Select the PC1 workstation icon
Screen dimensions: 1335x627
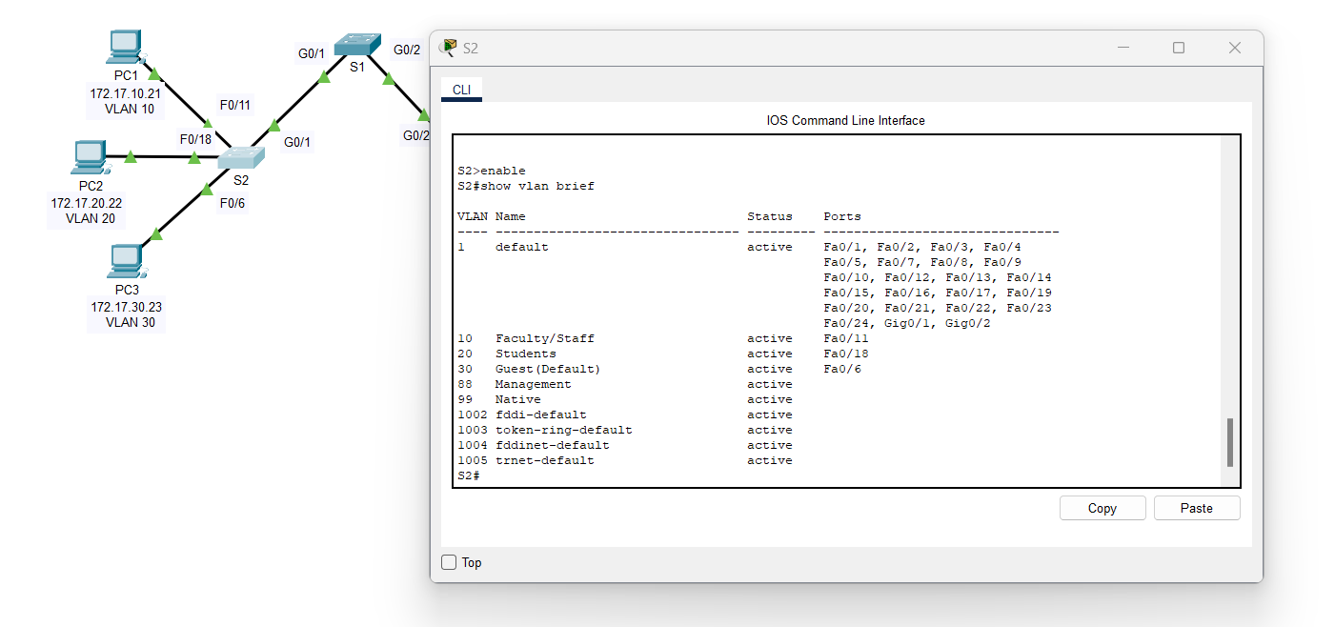pos(125,45)
